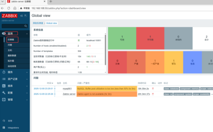Viewport: 213px width, 132px height.
Task: Click the browser address bar URL
Action: 59,8
